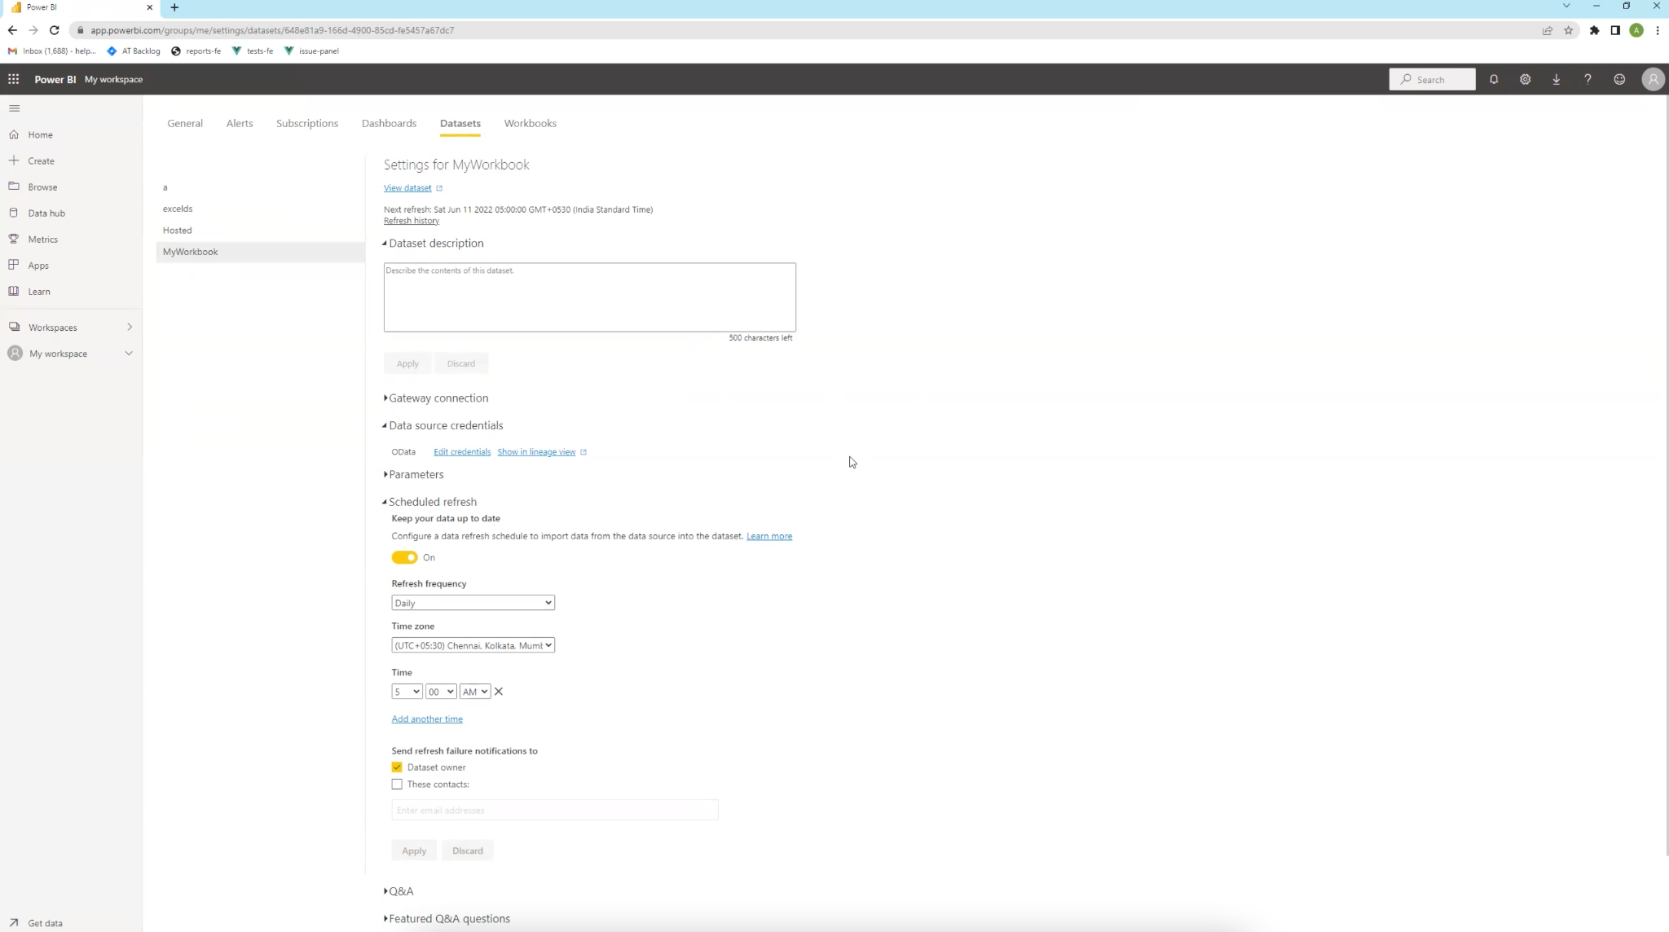Open the help question mark icon
The height and width of the screenshot is (932, 1669).
1587,79
